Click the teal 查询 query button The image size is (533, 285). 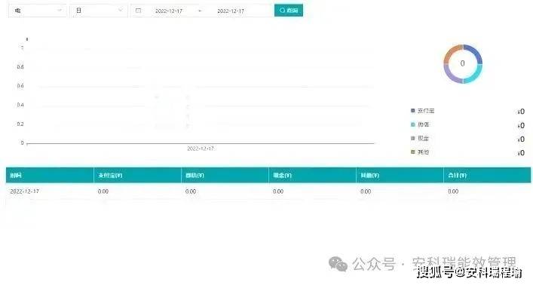pyautogui.click(x=289, y=11)
